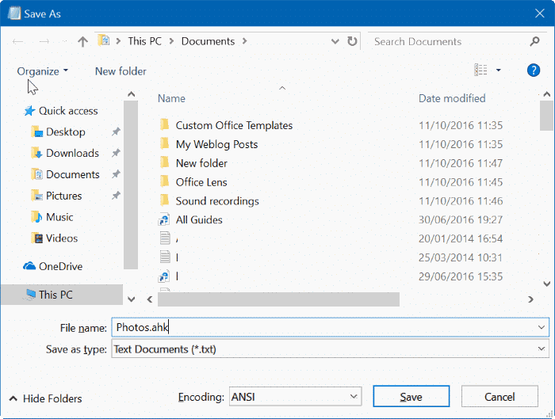Image resolution: width=555 pixels, height=419 pixels.
Task: Expand the chevron after Documents breadcrumb
Action: pyautogui.click(x=244, y=41)
